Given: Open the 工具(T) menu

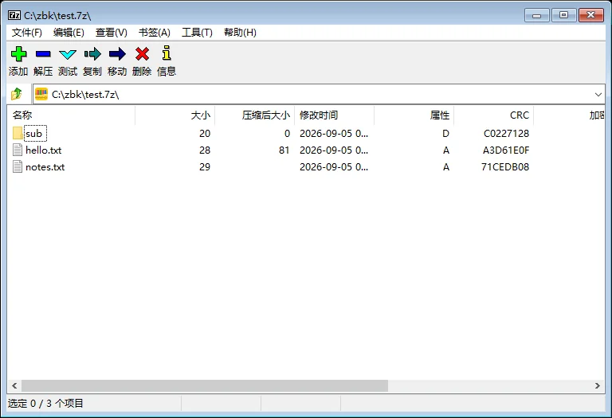Looking at the screenshot, I should [x=197, y=33].
